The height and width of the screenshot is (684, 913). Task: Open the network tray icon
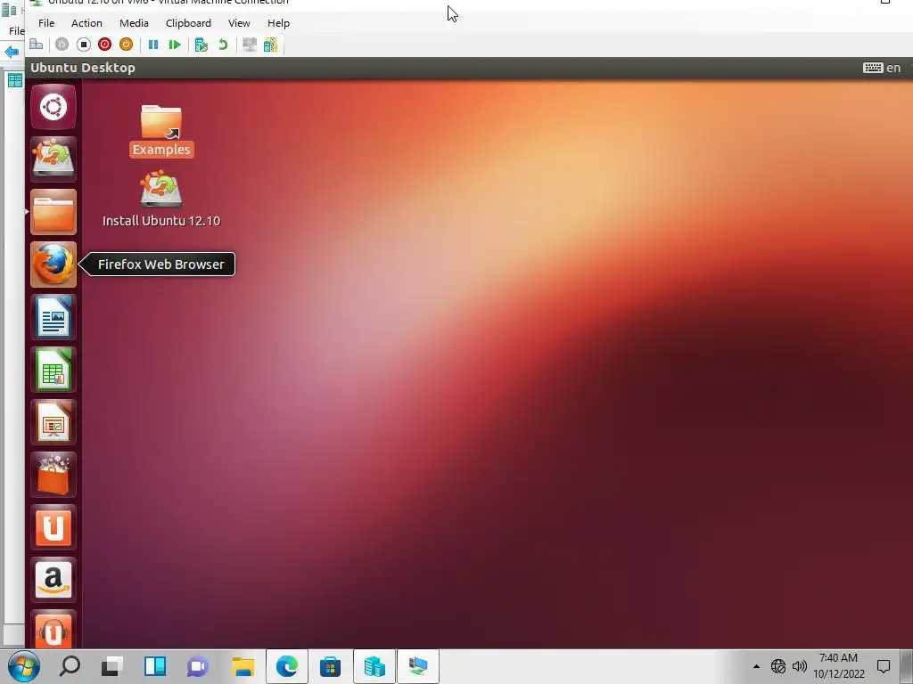click(777, 666)
